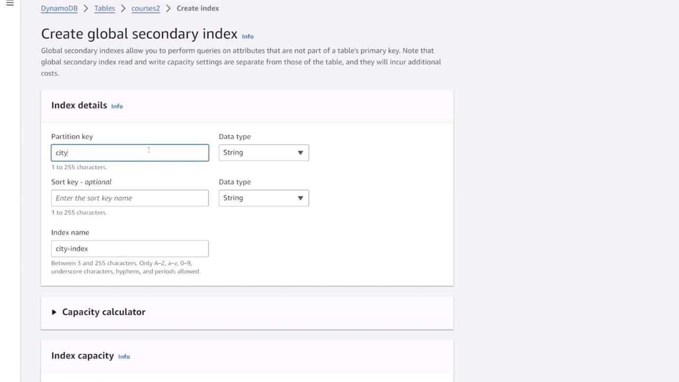Open the Tables breadcrumb link

[105, 8]
